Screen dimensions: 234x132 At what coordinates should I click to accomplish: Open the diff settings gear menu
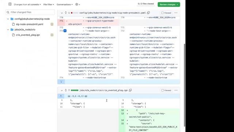[x=78, y=4]
